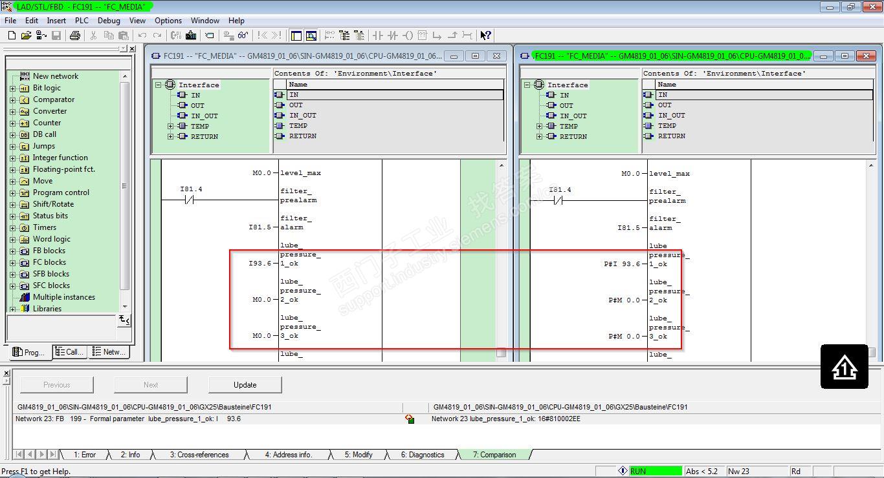Click the DB call folder icon
Viewport: 884px width, 478px height.
coord(25,134)
